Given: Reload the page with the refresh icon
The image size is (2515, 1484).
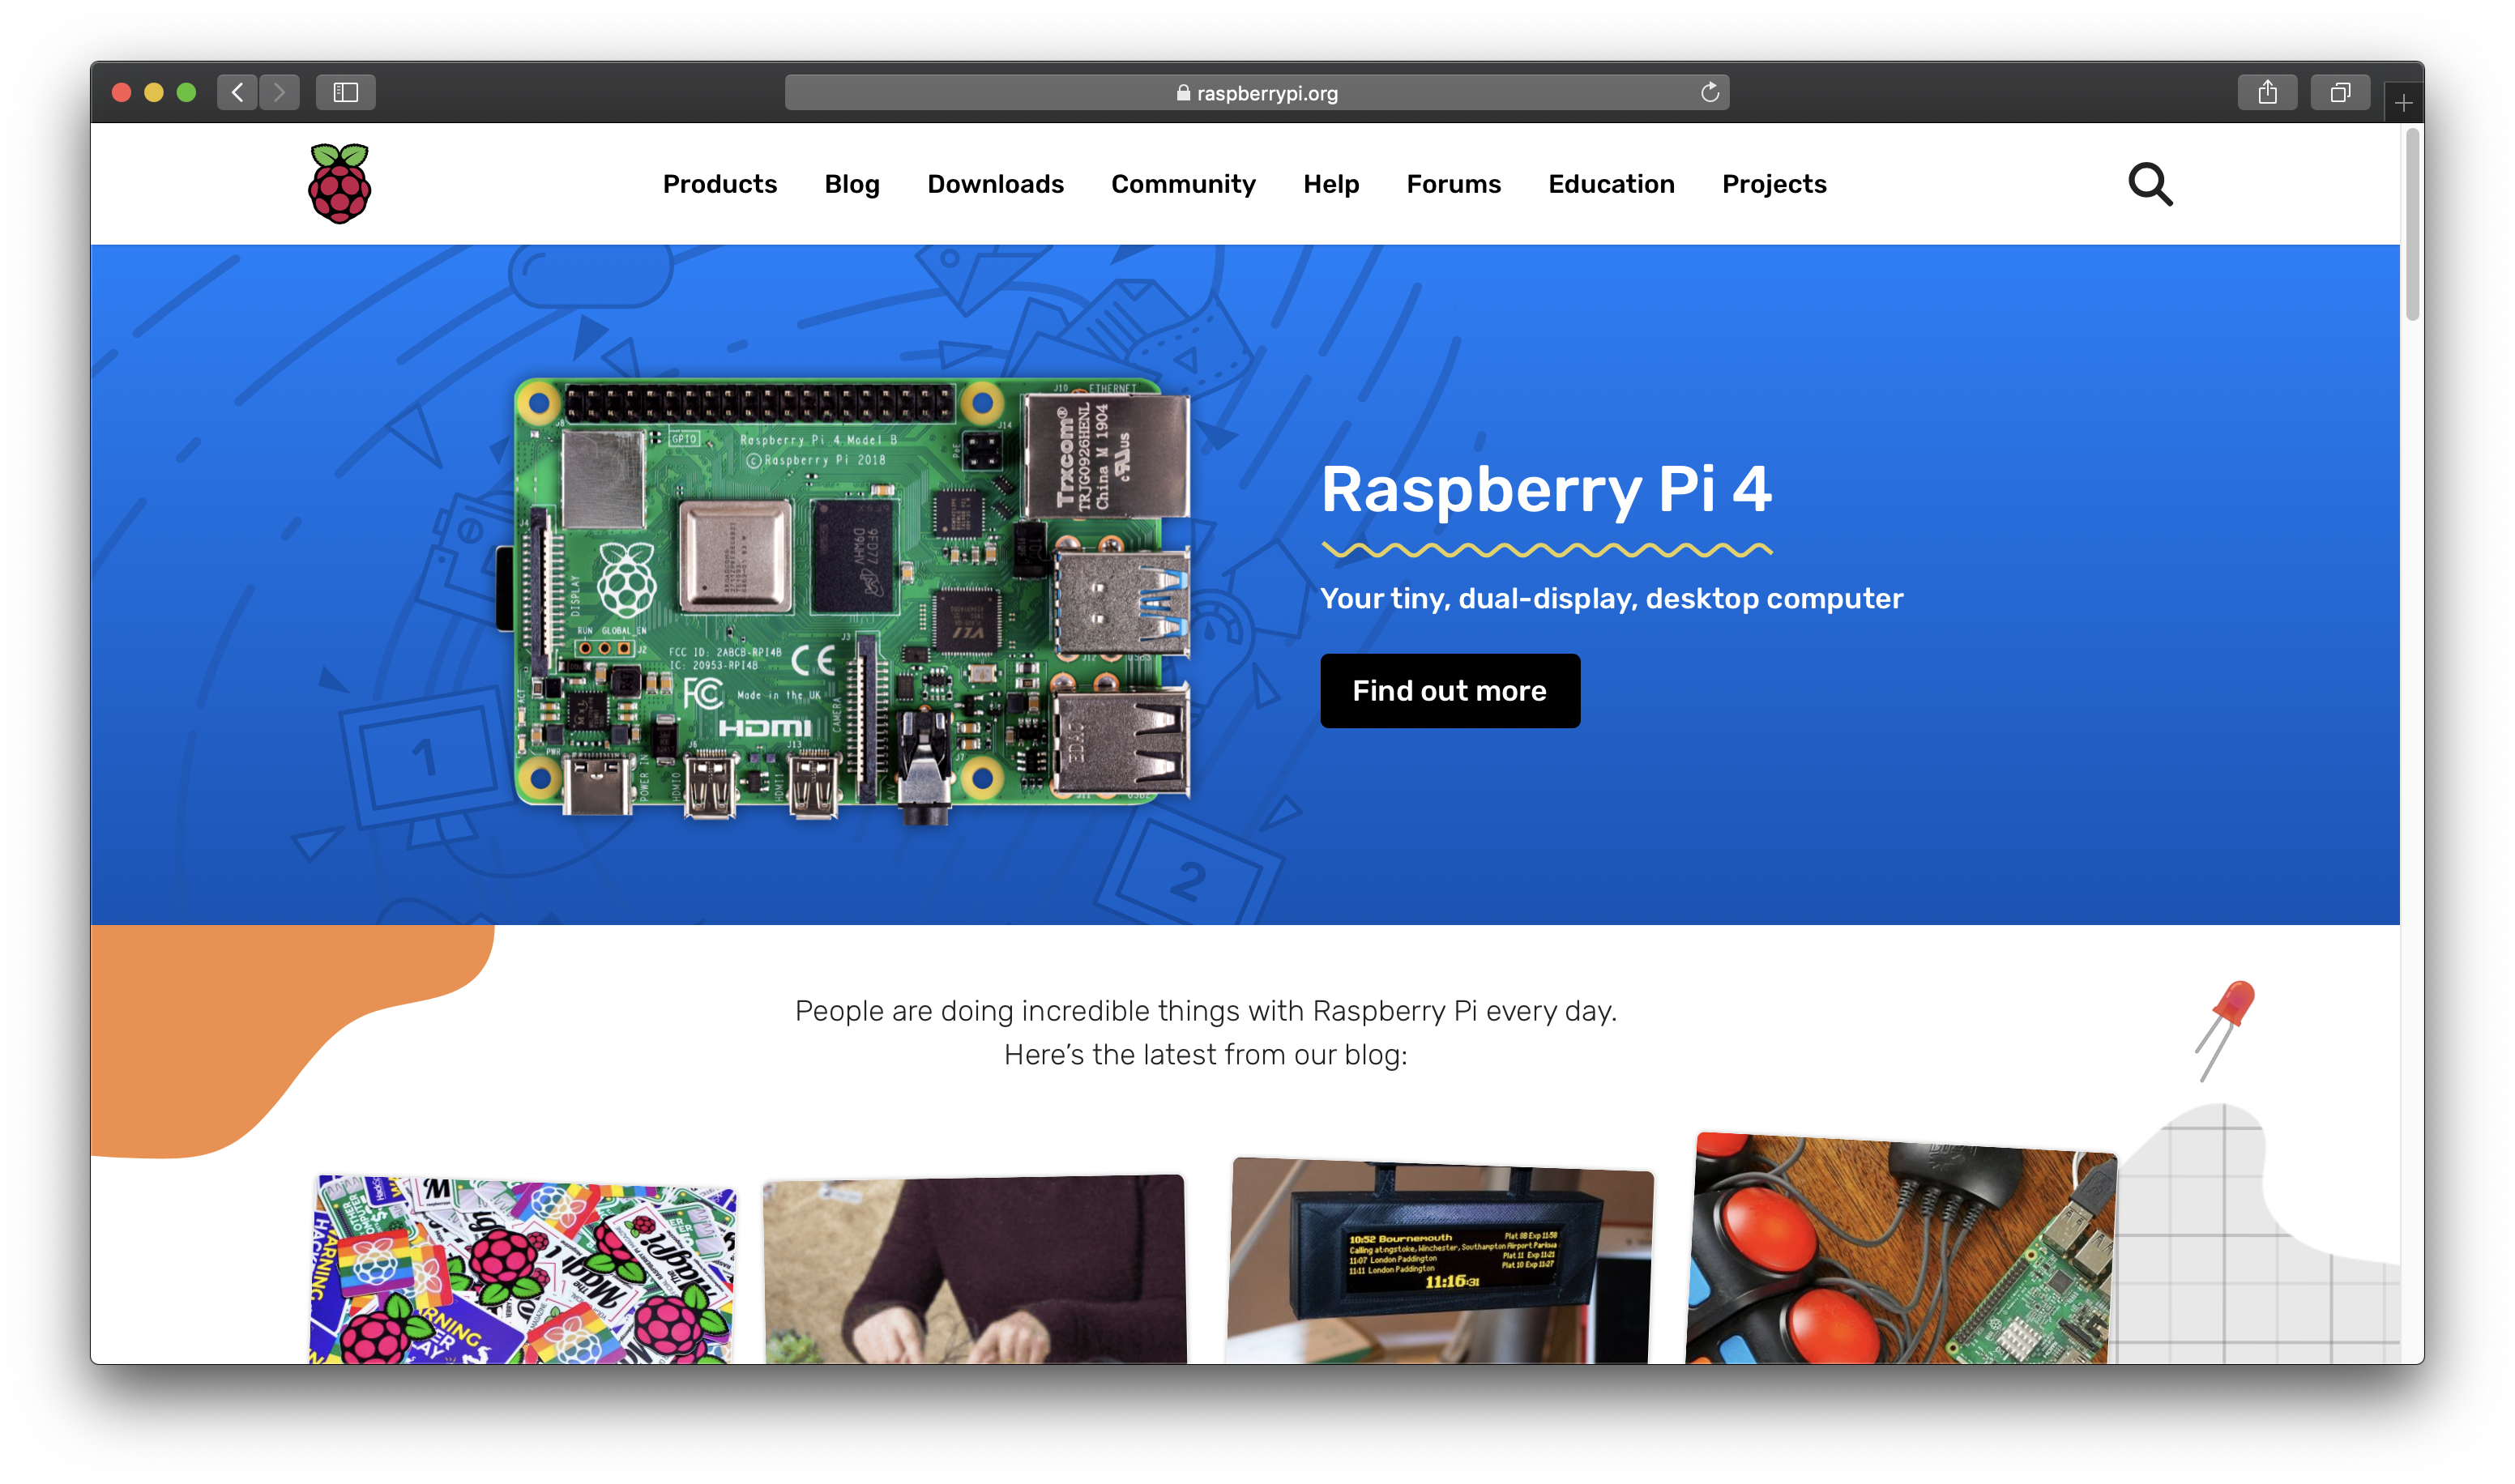Looking at the screenshot, I should (x=1710, y=93).
